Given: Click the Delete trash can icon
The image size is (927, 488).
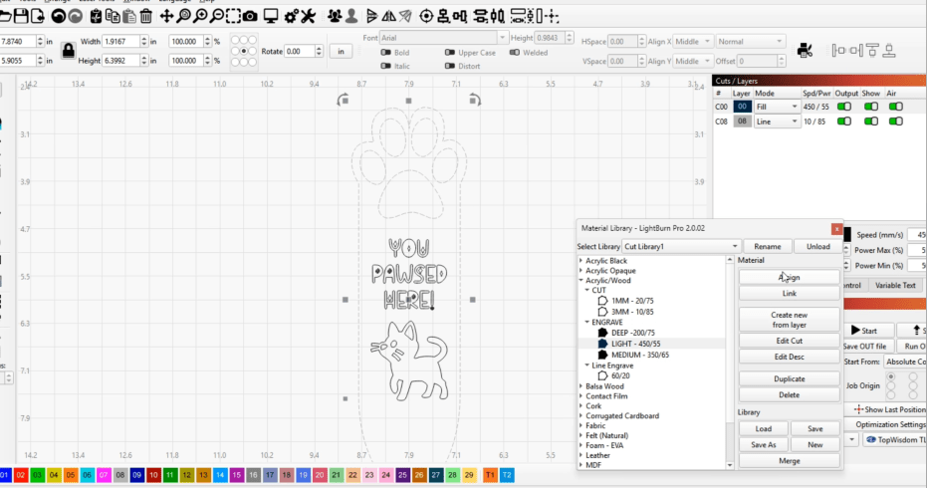Looking at the screenshot, I should pyautogui.click(x=146, y=16).
